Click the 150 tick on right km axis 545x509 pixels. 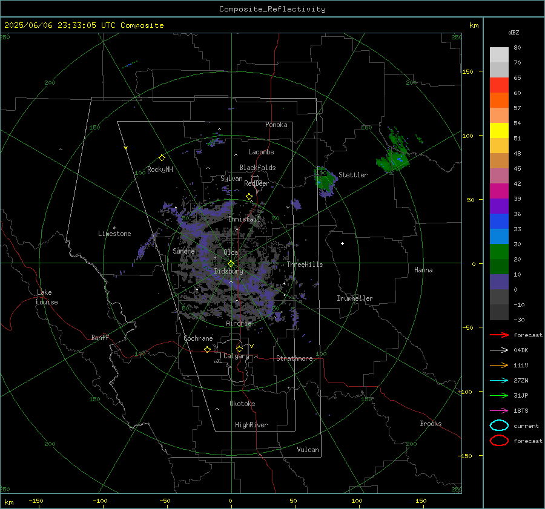468,71
